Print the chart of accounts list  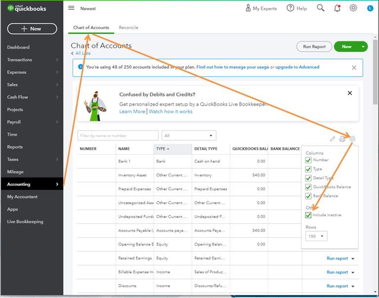point(342,139)
